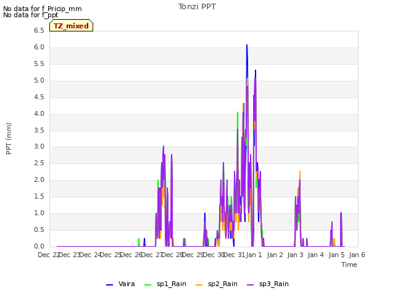Click the Jan 1 x-axis tick label

(254, 255)
